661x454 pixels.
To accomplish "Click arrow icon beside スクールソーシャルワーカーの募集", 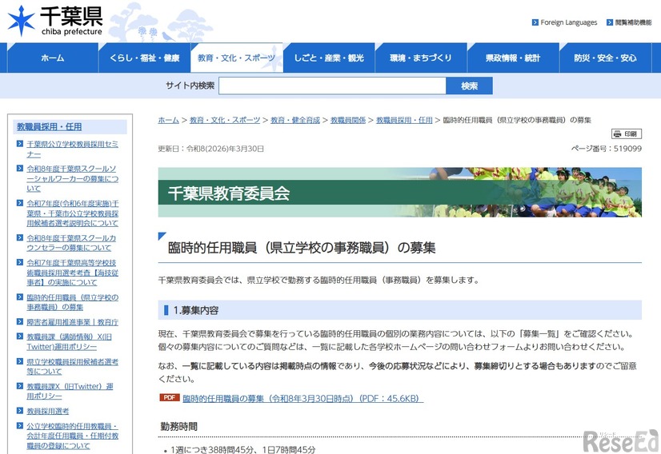I will click(20, 169).
